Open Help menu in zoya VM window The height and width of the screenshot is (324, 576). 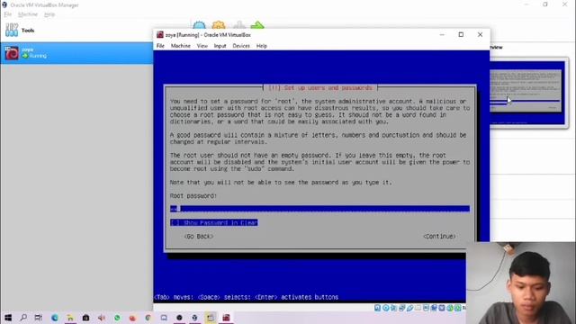(x=262, y=46)
